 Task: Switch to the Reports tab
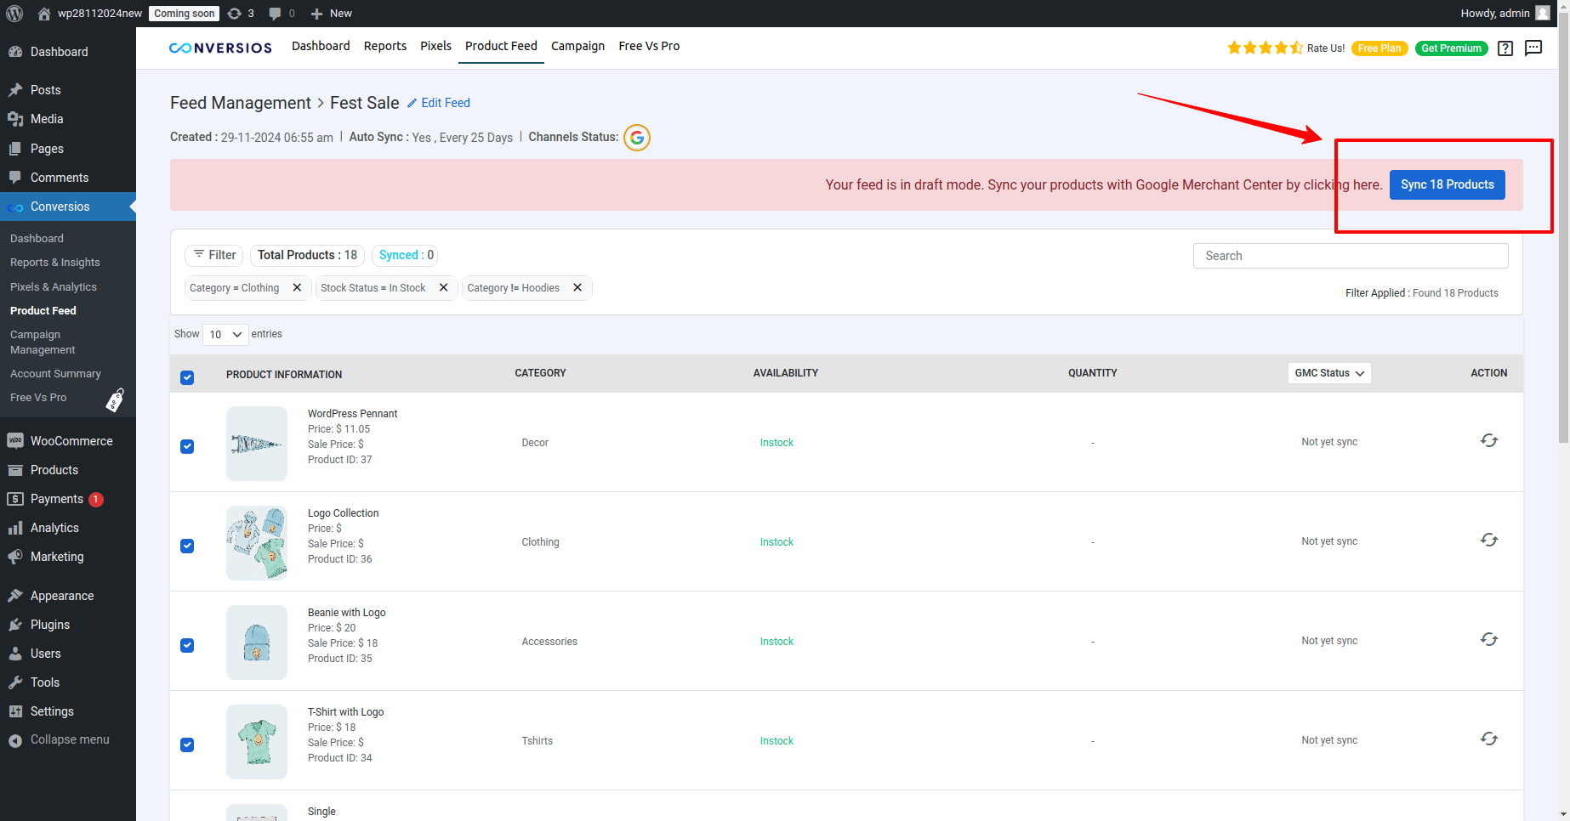coord(385,46)
